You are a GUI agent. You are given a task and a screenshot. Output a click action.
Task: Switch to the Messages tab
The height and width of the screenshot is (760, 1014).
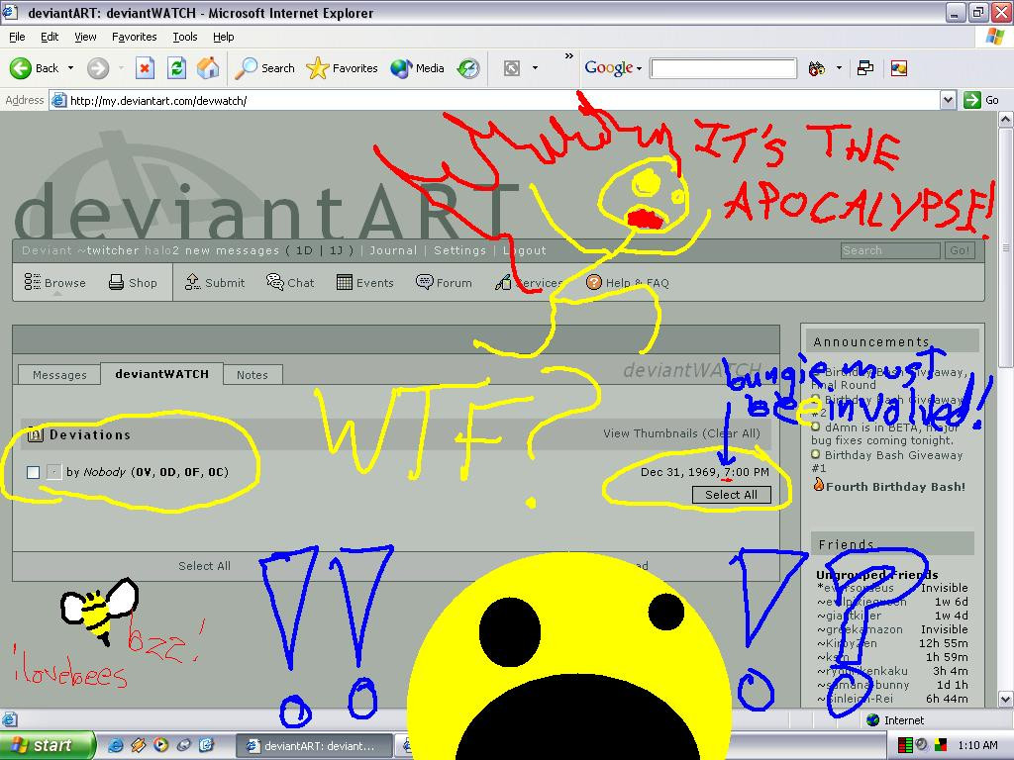(x=59, y=375)
